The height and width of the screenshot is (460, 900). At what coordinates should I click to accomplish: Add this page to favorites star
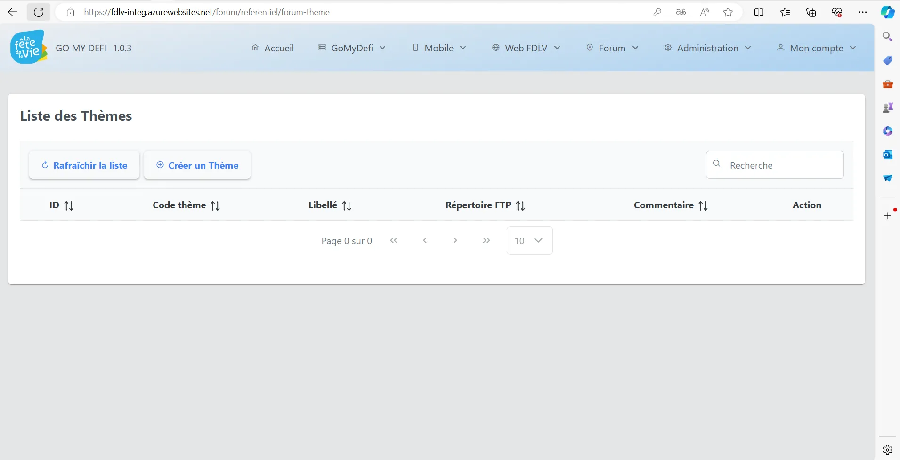click(x=728, y=12)
